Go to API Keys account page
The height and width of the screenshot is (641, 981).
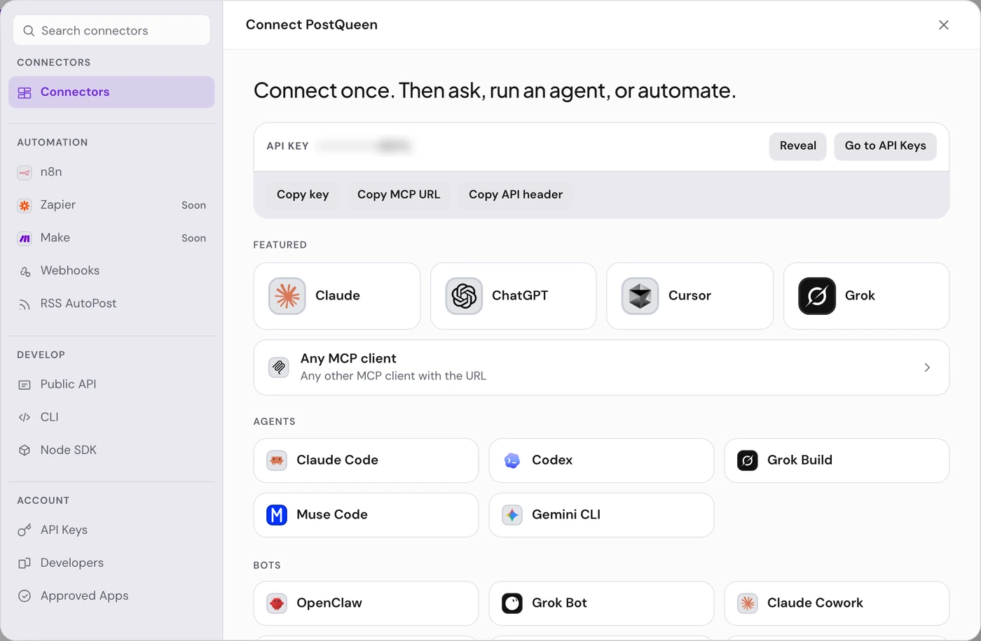click(111, 530)
